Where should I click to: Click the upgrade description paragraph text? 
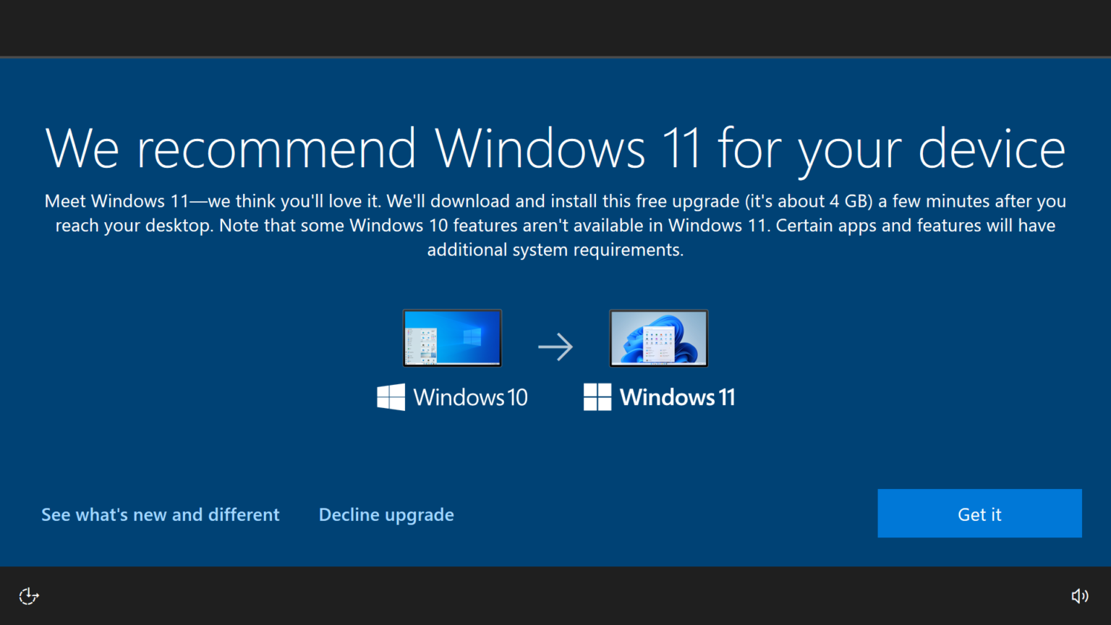[555, 224]
